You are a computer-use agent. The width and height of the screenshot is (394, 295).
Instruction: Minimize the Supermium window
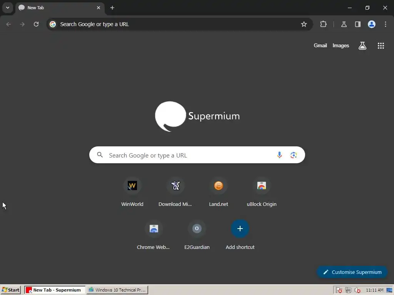(x=349, y=8)
